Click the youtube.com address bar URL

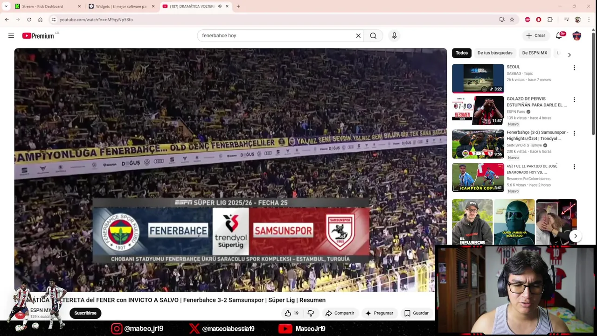[96, 20]
